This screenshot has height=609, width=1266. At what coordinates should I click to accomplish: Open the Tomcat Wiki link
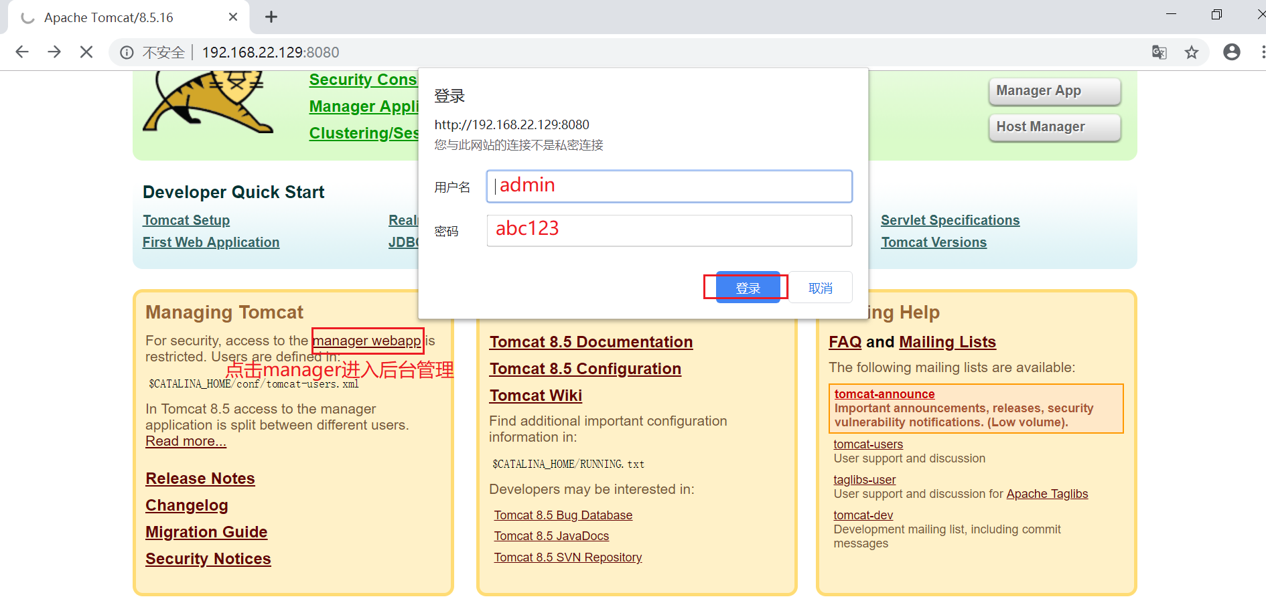[536, 396]
